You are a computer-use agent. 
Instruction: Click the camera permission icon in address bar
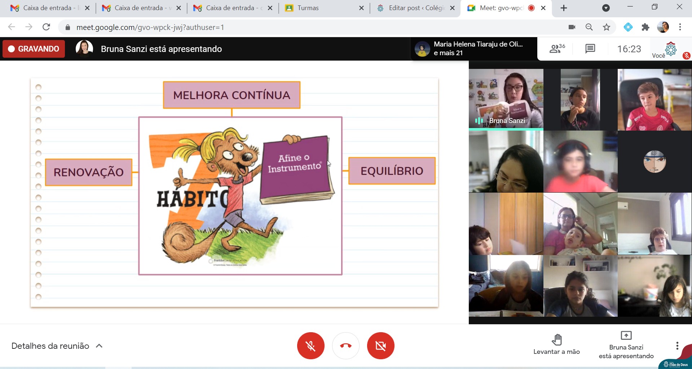tap(572, 27)
